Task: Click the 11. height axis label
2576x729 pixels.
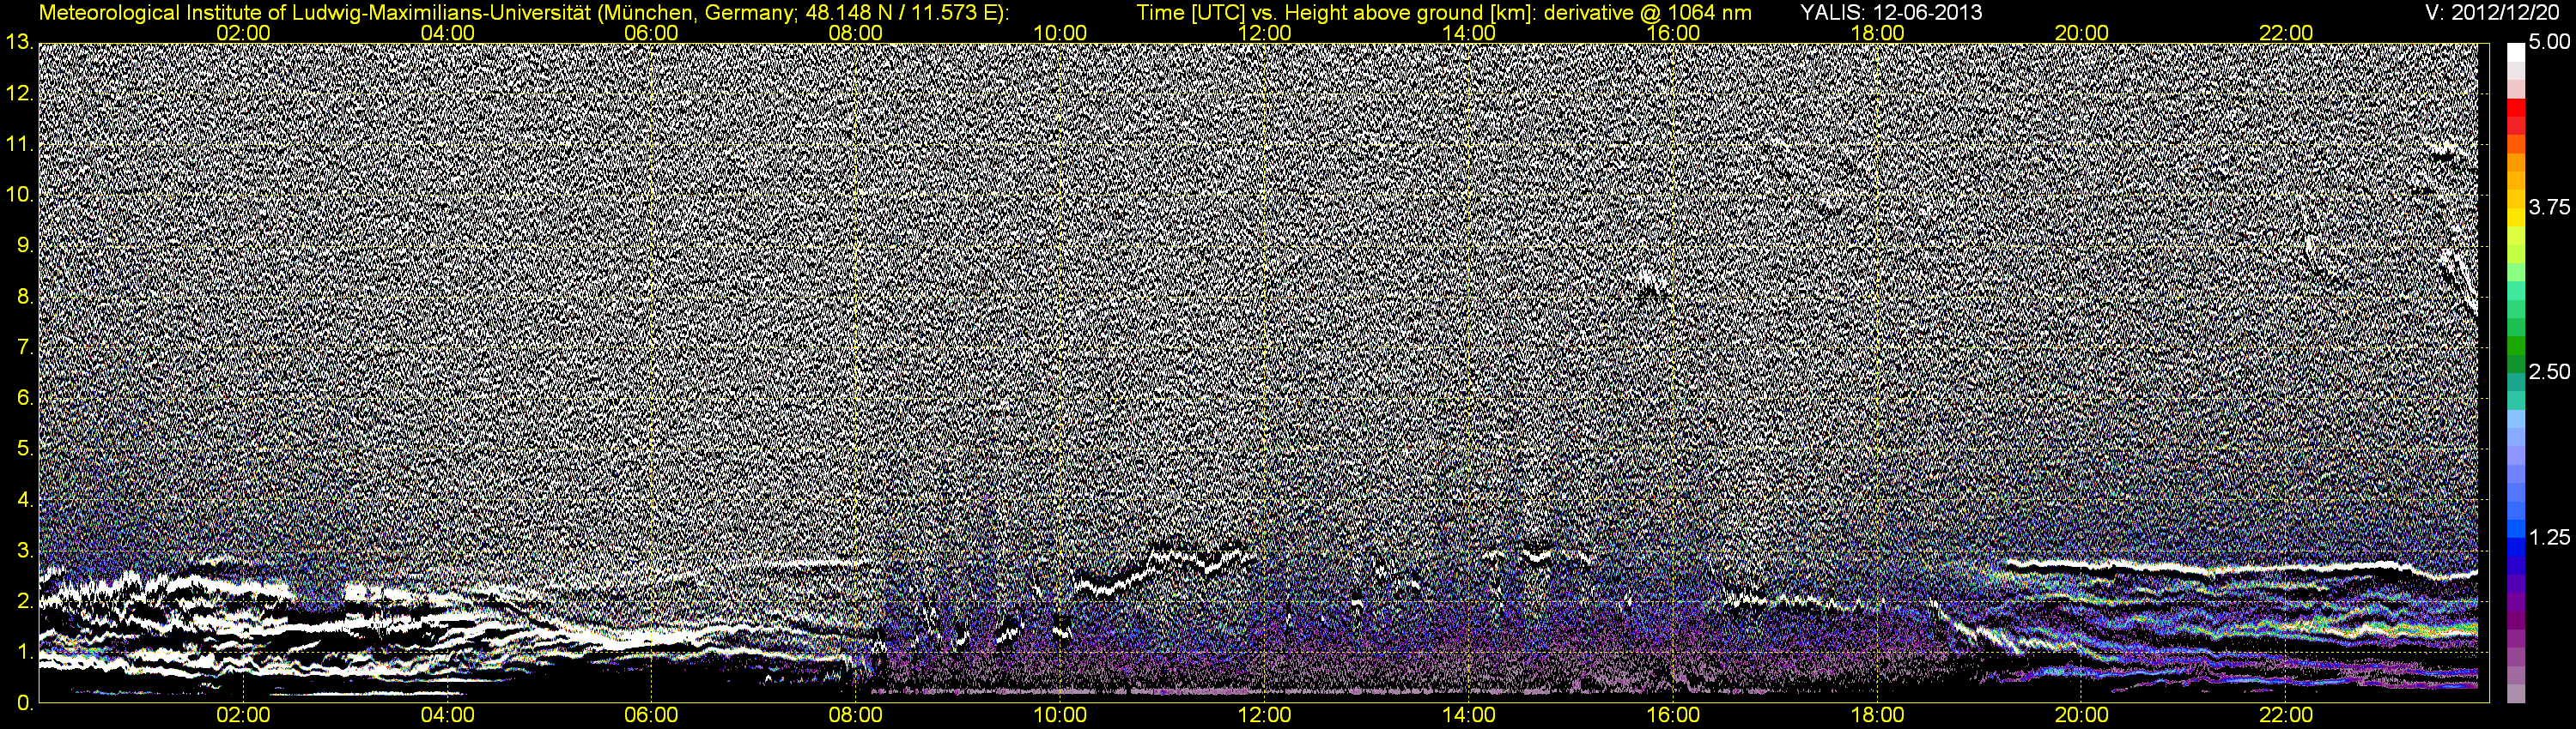Action: point(19,145)
